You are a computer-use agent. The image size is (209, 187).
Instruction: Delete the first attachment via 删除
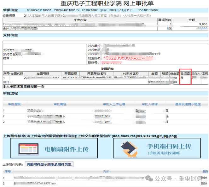click(205, 177)
